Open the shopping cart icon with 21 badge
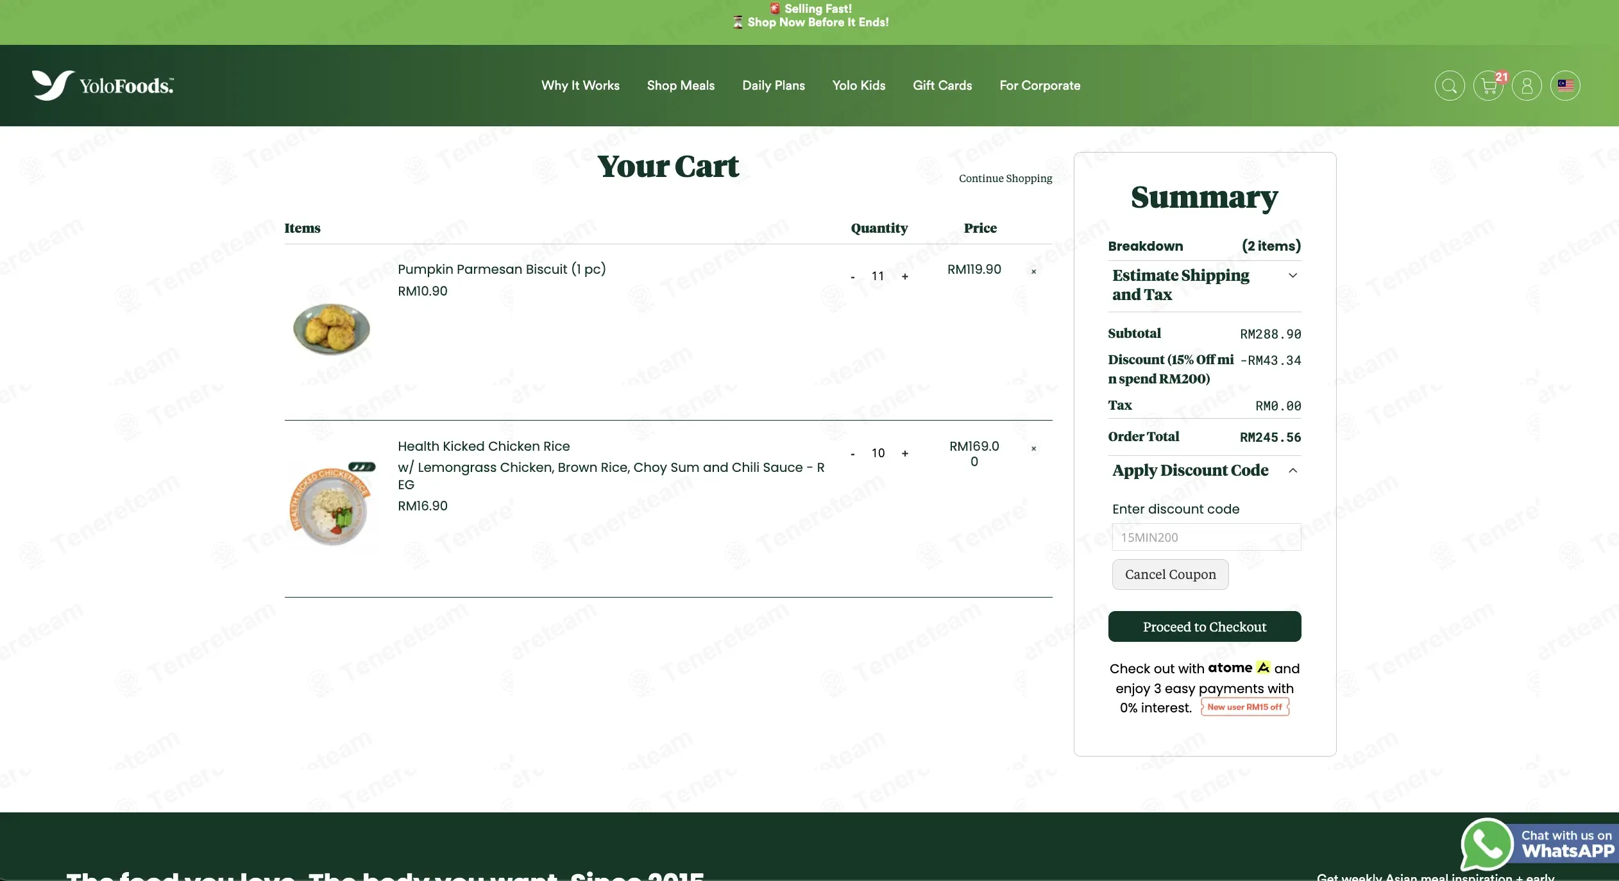The height and width of the screenshot is (881, 1619). click(1489, 86)
